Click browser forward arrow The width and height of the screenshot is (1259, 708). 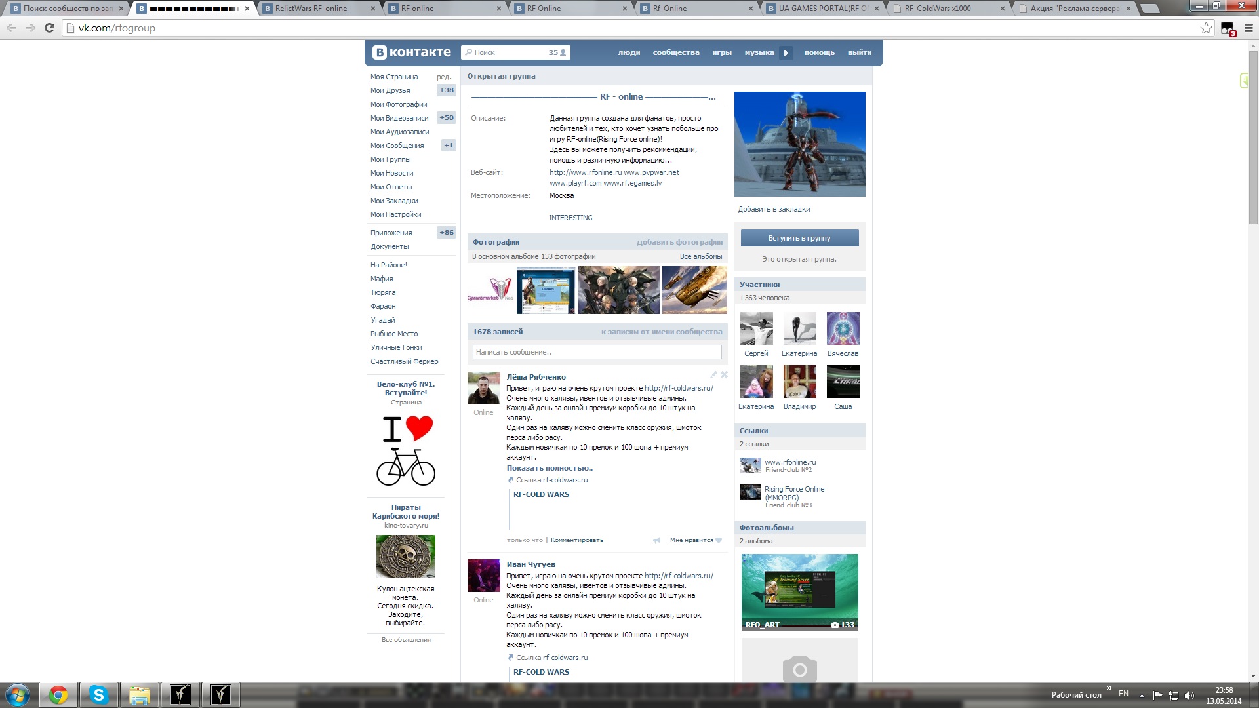30,28
